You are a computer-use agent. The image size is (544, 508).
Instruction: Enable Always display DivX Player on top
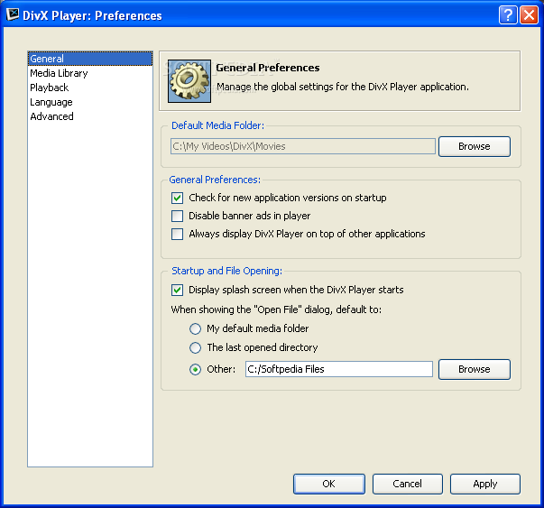178,235
